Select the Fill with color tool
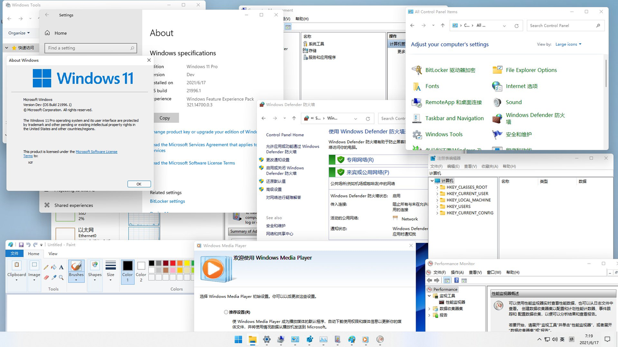618x347 pixels. (x=53, y=267)
